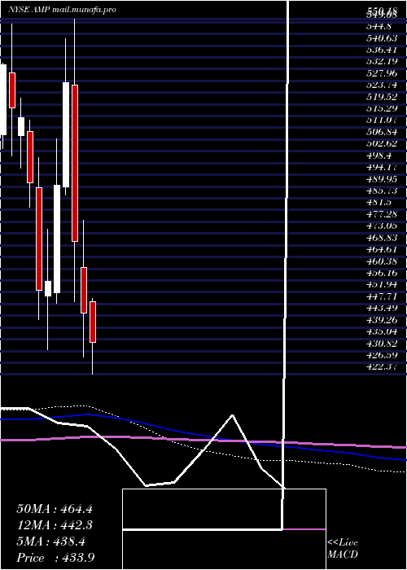Click the 50MA : 464.4 value
Image resolution: width=407 pixels, height=570 pixels.
point(55,509)
